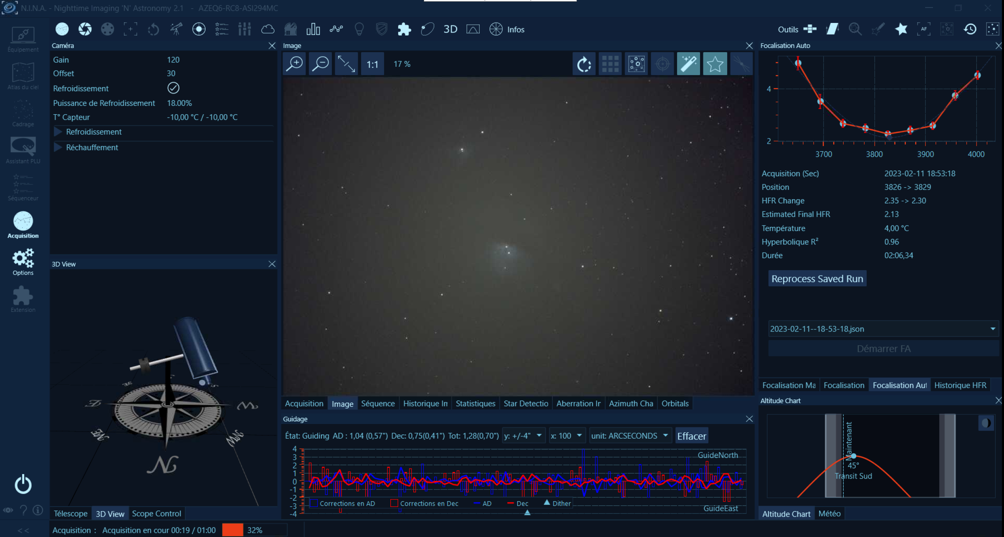The height and width of the screenshot is (537, 1004).
Task: Click the power shutdown icon
Action: (23, 484)
